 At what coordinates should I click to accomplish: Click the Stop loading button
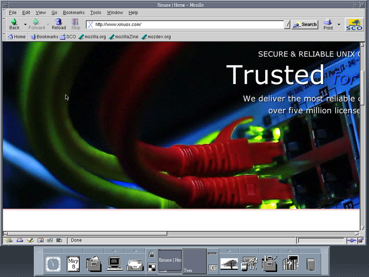click(76, 24)
